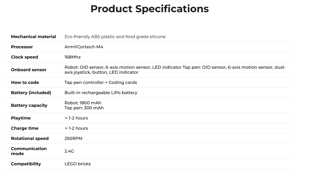Click the Robot: 1800 mAh value

[x=83, y=103]
